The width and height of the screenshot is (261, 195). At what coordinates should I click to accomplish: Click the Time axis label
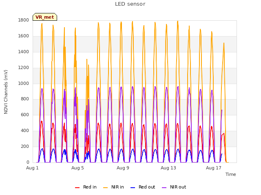tap(230, 174)
